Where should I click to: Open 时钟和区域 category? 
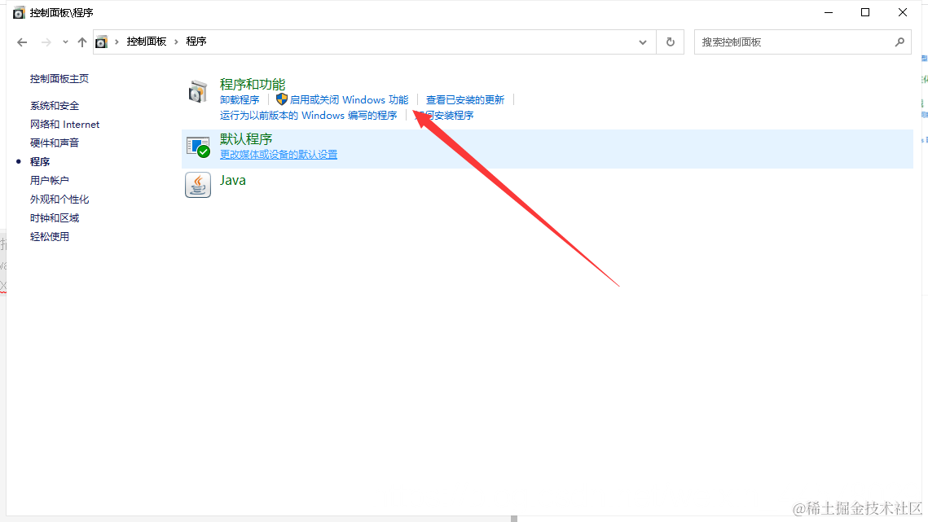pos(55,218)
